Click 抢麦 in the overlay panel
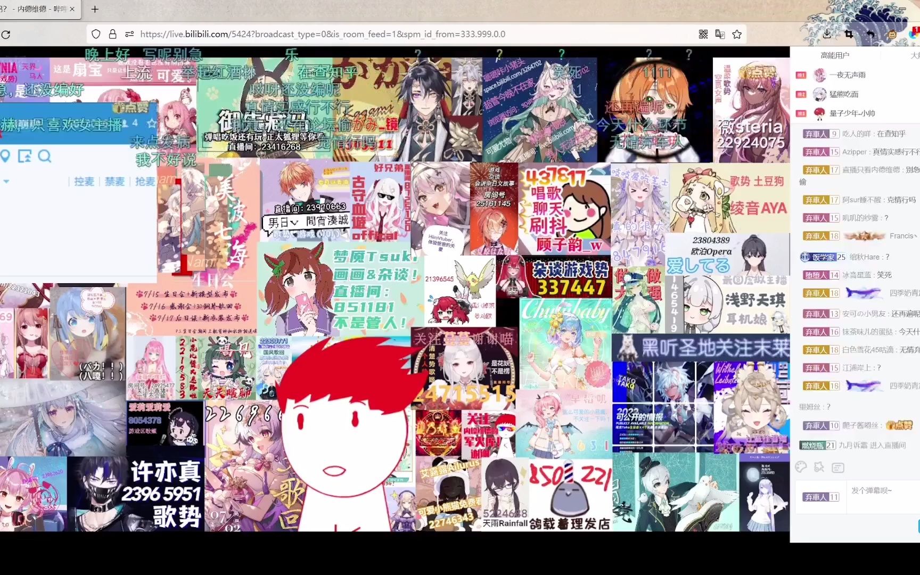The width and height of the screenshot is (920, 575). [145, 182]
